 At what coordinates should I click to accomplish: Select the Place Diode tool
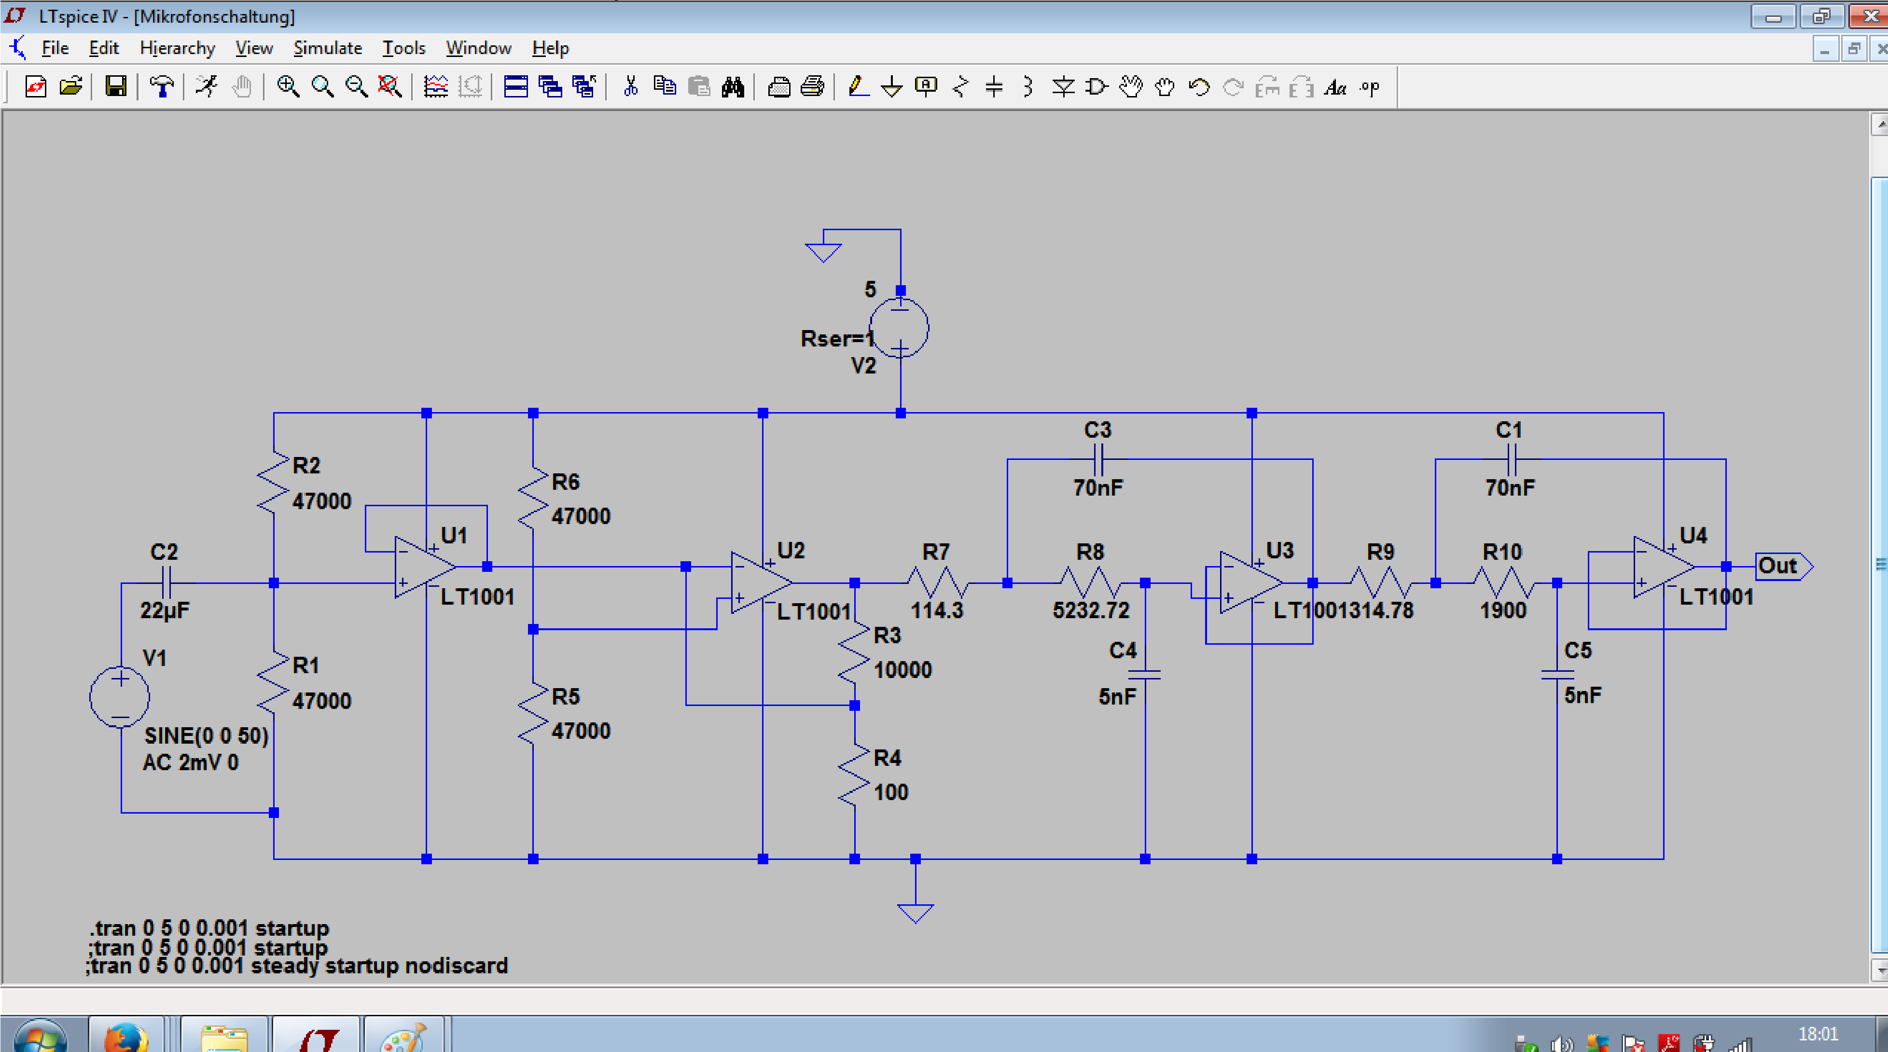[1063, 86]
